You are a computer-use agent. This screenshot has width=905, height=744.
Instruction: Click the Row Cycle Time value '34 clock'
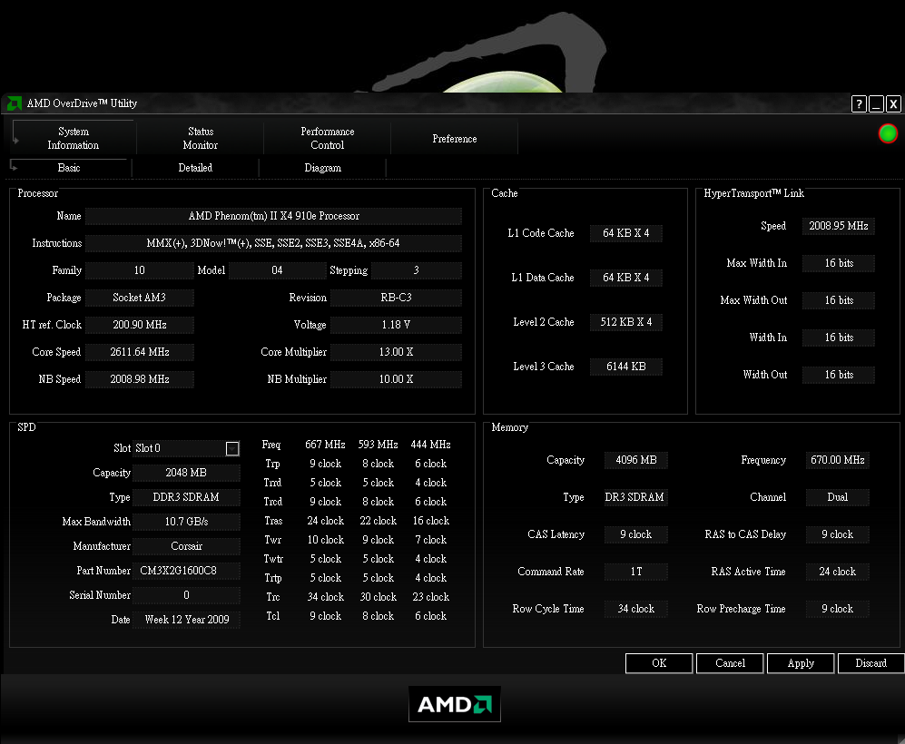(636, 609)
